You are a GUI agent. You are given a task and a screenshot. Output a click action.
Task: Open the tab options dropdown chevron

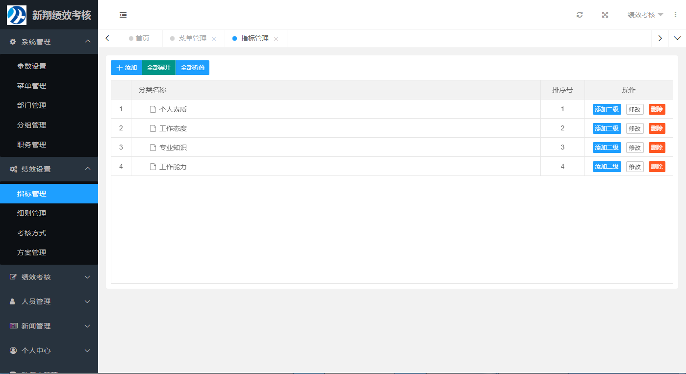click(677, 38)
